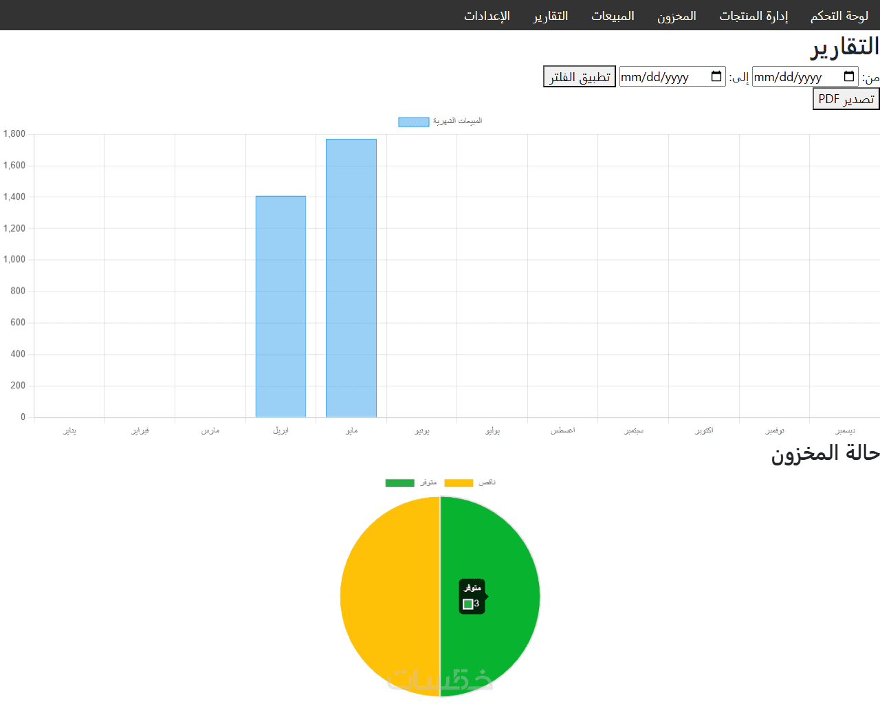Screen dimensions: 880x704
Task: Click the المبيعات الشهرية legend text
Action: point(458,121)
